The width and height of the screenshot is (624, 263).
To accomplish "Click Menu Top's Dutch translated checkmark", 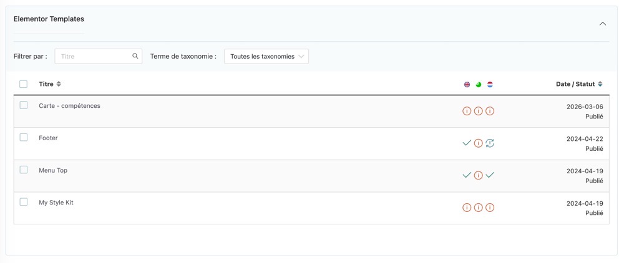I will click(490, 175).
